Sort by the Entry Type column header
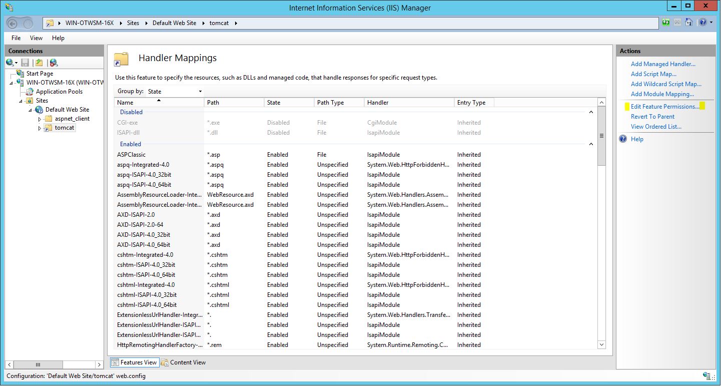The width and height of the screenshot is (721, 386). [x=474, y=102]
